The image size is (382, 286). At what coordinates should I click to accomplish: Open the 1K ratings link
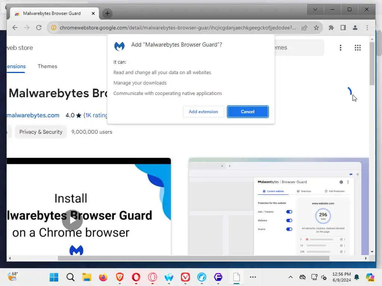(95, 115)
